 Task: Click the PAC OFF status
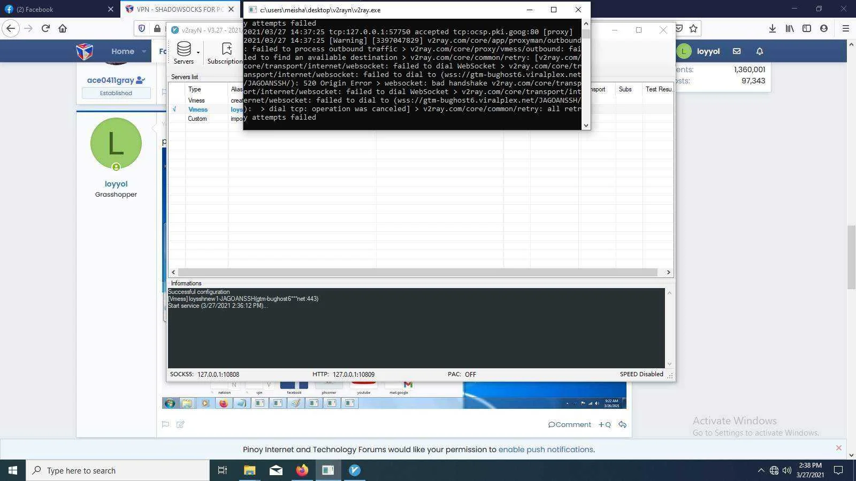coord(462,375)
